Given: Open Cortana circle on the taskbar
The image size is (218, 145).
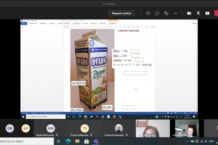Looking at the screenshot, I should (58, 141).
